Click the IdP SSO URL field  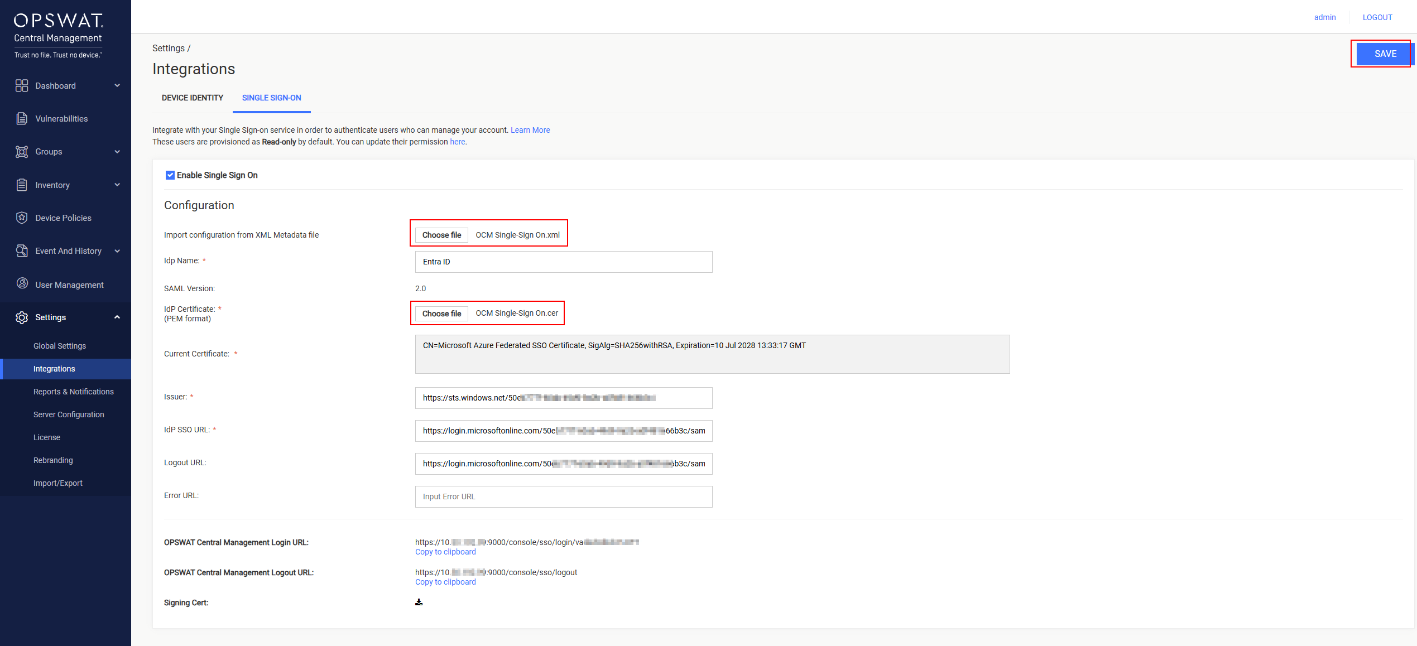click(564, 431)
